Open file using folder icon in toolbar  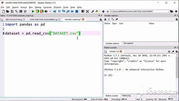click(x=8, y=11)
